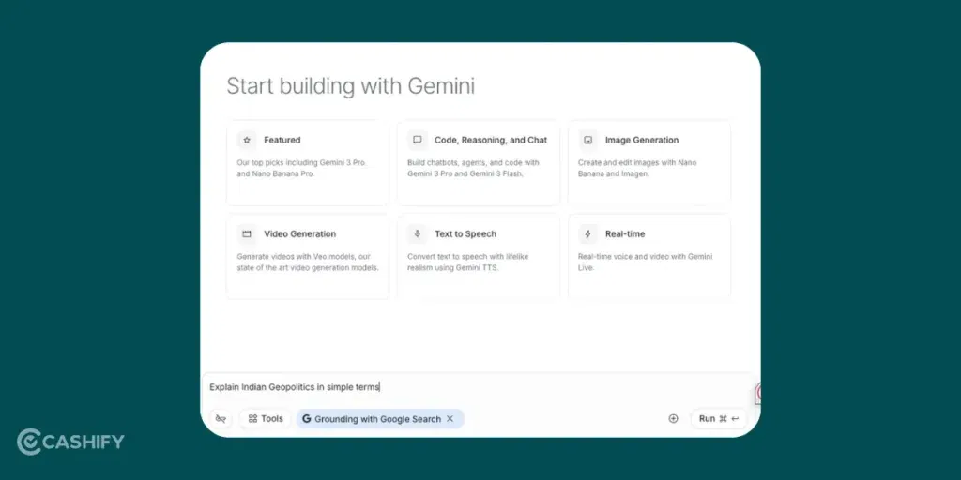Click the language translate icon button
The width and height of the screenshot is (961, 480).
tap(221, 419)
